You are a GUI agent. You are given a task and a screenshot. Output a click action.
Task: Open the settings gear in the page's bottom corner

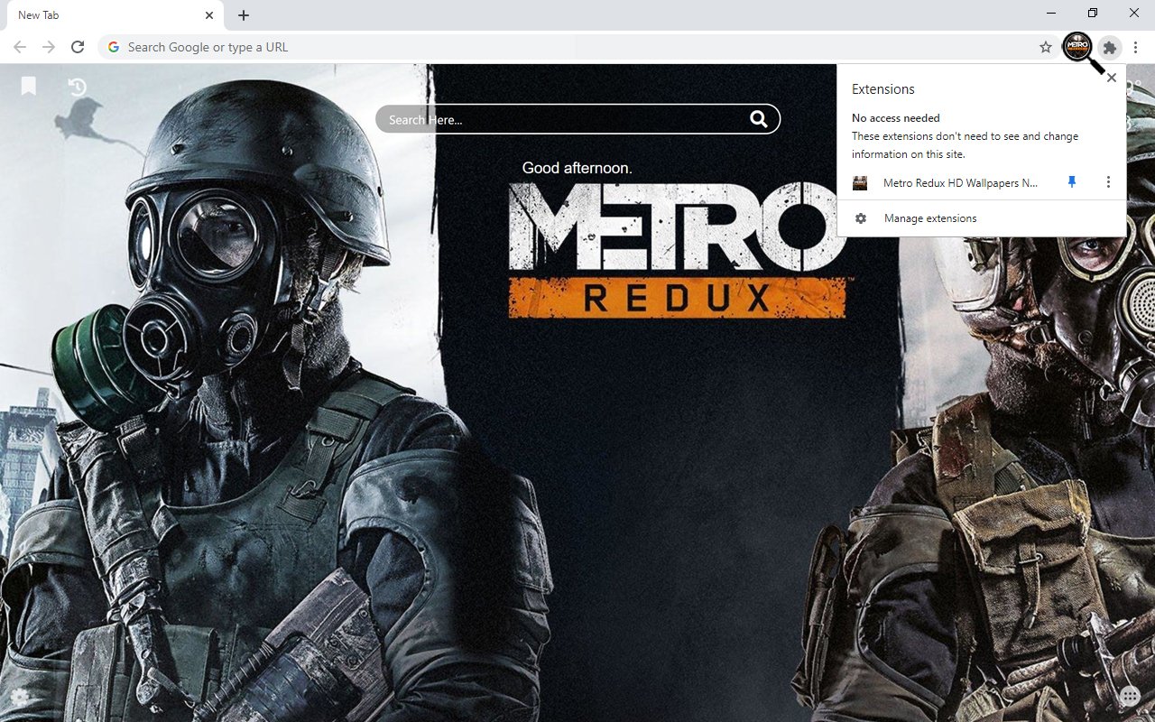click(x=19, y=697)
